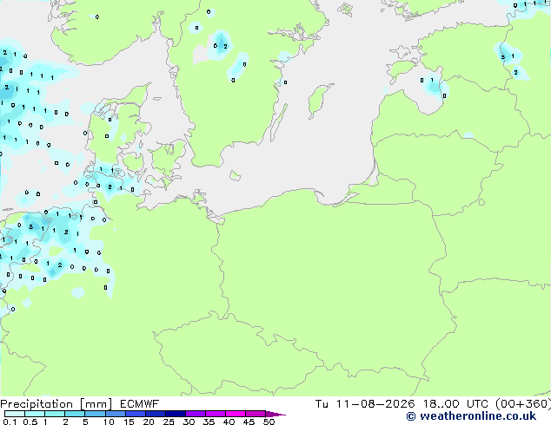
Task: Click the legend scale label 25
Action: click(169, 422)
